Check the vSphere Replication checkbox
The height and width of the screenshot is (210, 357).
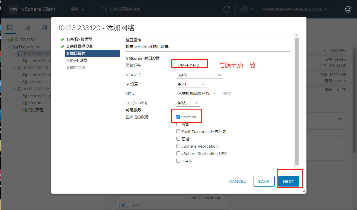point(178,146)
